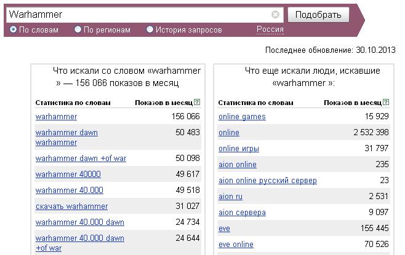
Task: Open the warhammer 40000 keyword link
Action: coord(68,175)
